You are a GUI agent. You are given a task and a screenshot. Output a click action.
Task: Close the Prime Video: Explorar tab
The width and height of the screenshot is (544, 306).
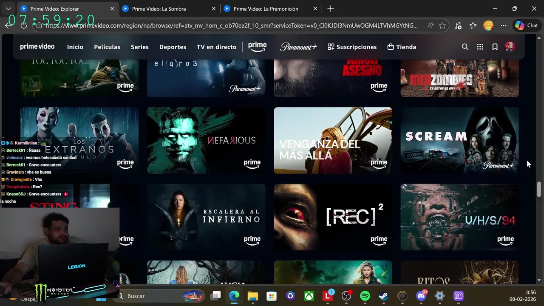click(112, 8)
